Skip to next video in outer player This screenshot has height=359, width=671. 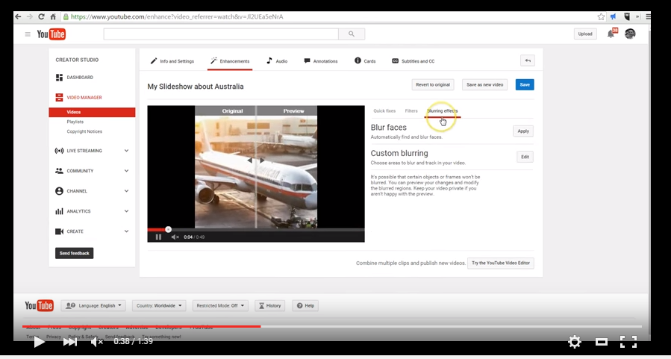pos(70,341)
